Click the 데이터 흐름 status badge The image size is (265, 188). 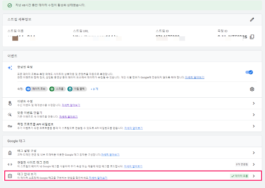pyautogui.click(x=239, y=176)
